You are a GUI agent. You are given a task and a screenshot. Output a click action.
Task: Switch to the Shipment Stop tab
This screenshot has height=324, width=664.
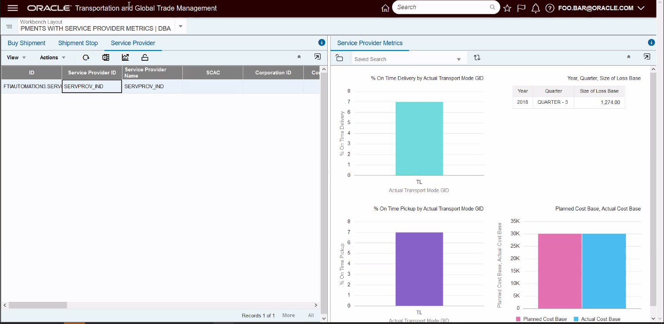click(x=78, y=43)
